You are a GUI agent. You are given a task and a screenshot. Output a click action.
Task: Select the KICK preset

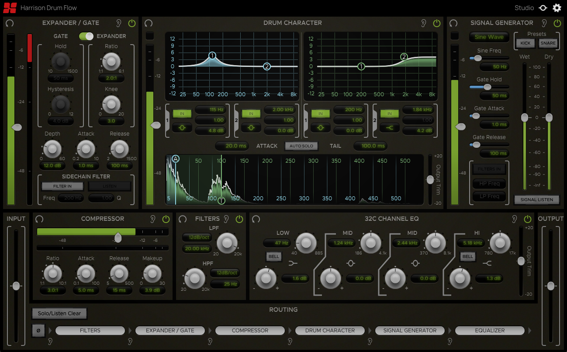tap(526, 43)
